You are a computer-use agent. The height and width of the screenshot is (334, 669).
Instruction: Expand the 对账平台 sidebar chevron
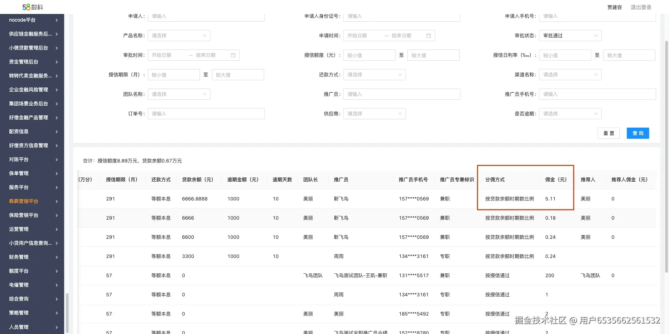click(x=57, y=160)
